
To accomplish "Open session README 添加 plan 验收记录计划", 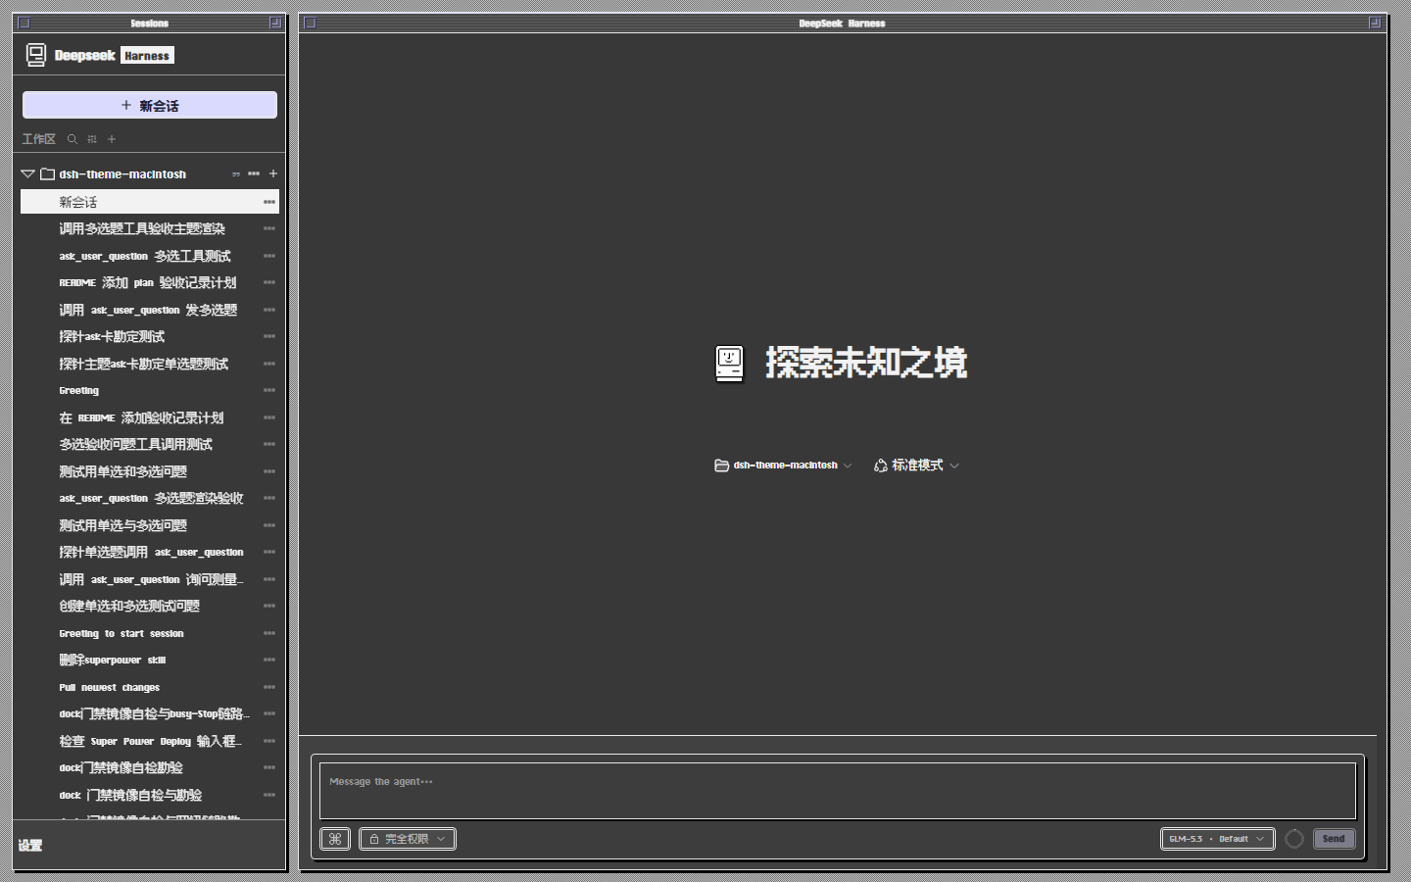I will [x=150, y=282].
